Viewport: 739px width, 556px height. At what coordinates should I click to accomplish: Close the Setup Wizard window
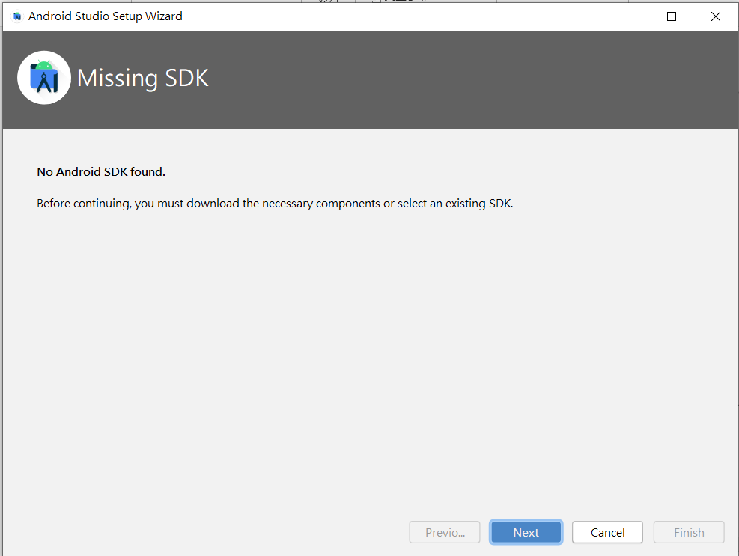point(716,16)
